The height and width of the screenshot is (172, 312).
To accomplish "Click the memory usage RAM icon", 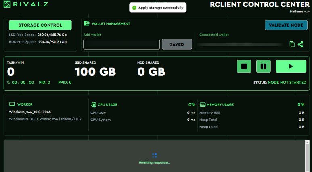I will (203, 104).
